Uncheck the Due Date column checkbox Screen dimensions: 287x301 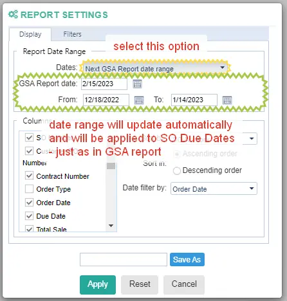29,216
